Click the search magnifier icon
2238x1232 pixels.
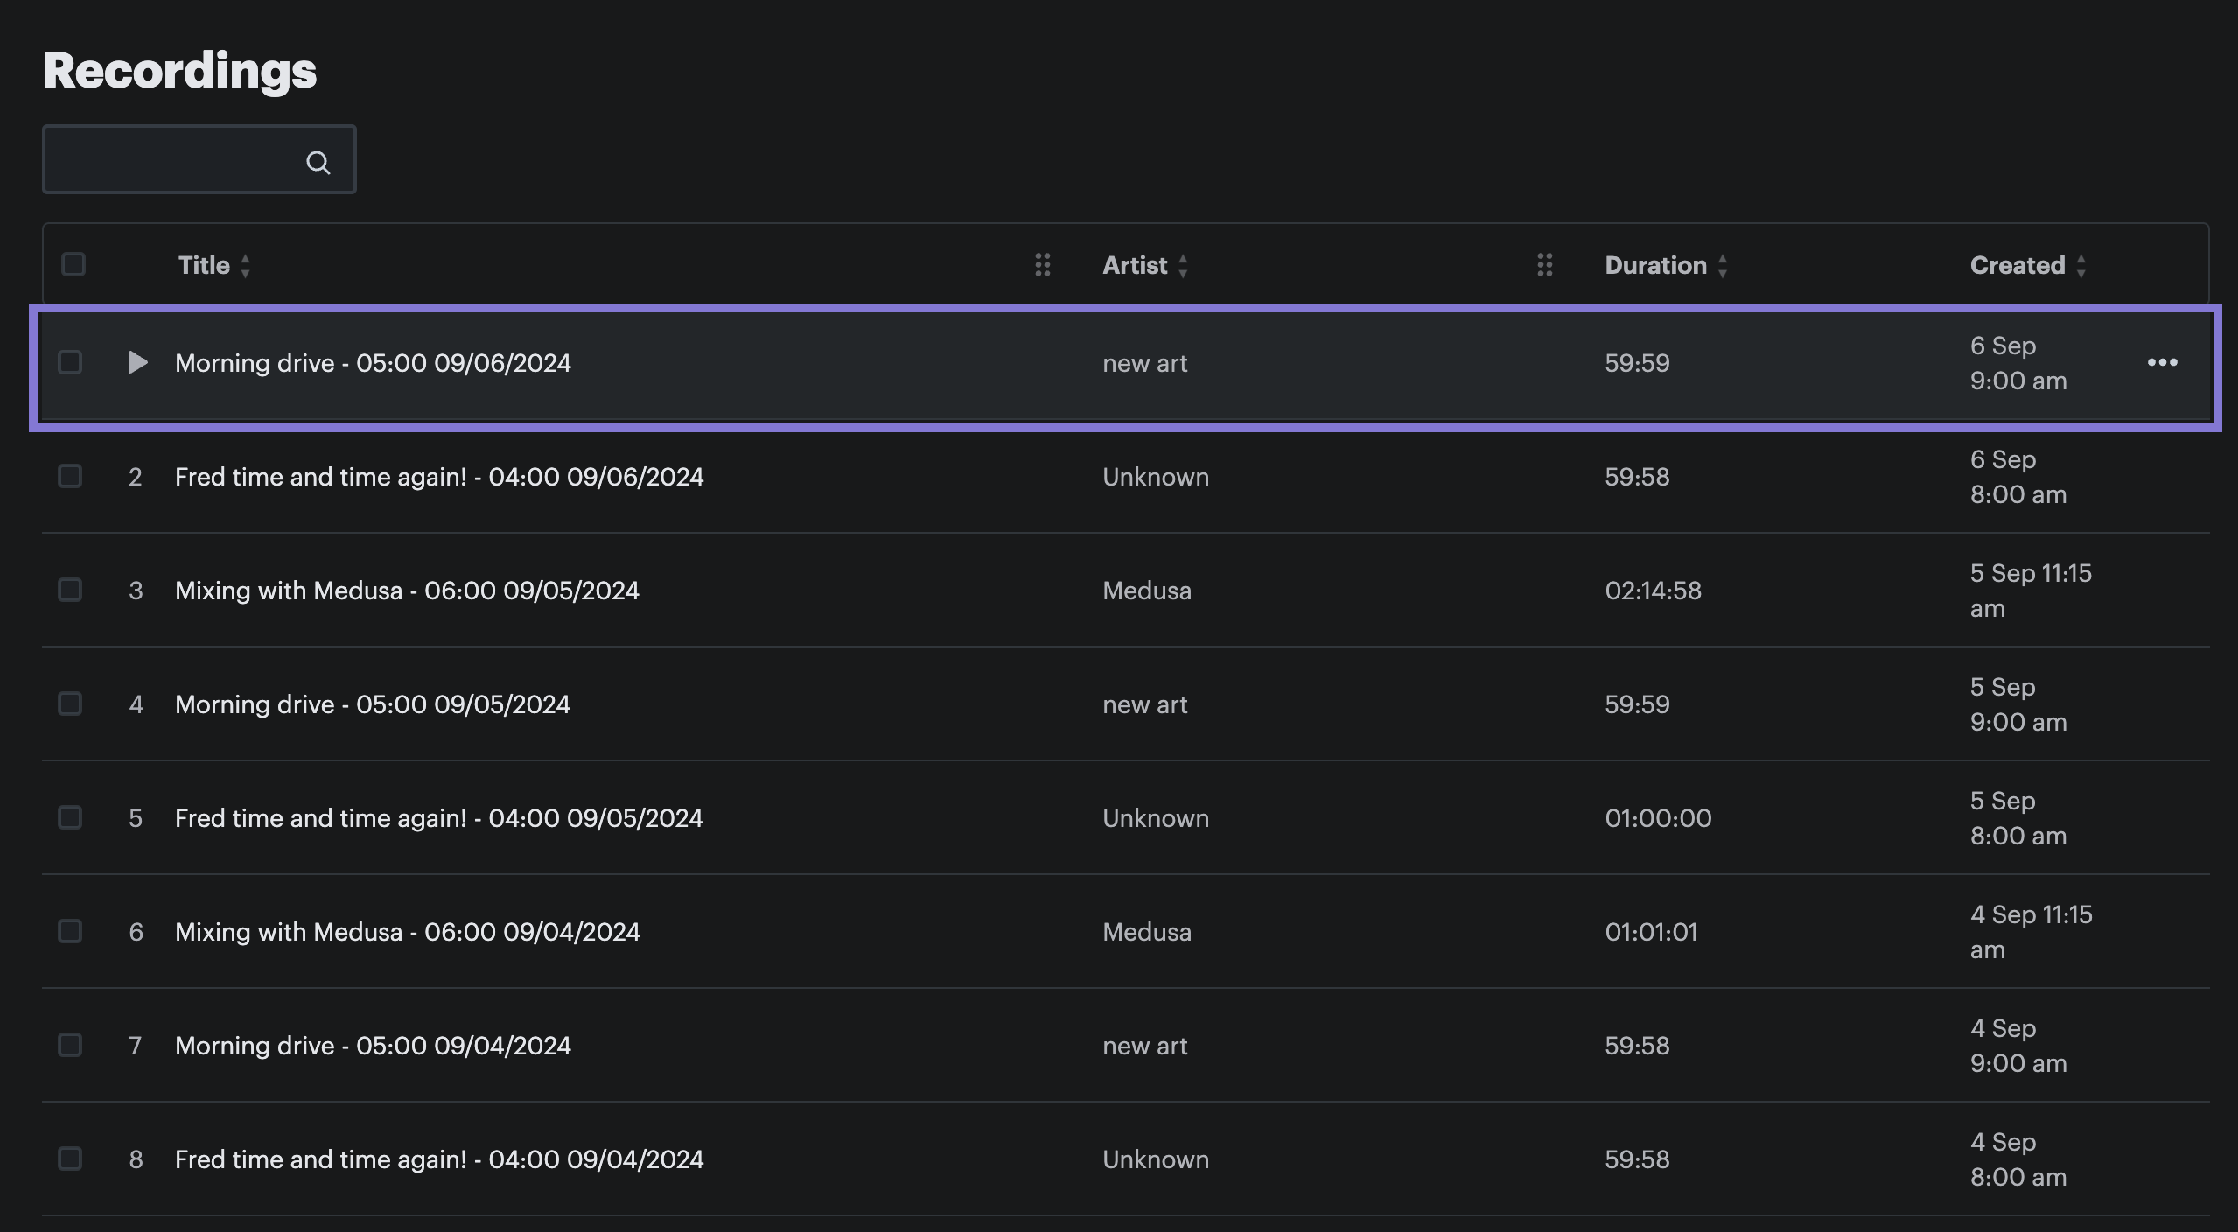[x=318, y=162]
